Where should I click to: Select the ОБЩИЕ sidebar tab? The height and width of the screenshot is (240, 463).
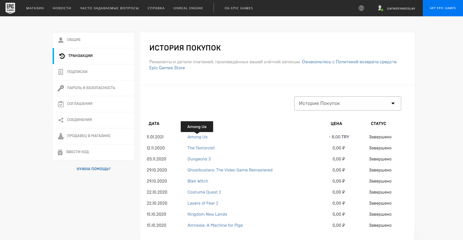click(94, 40)
